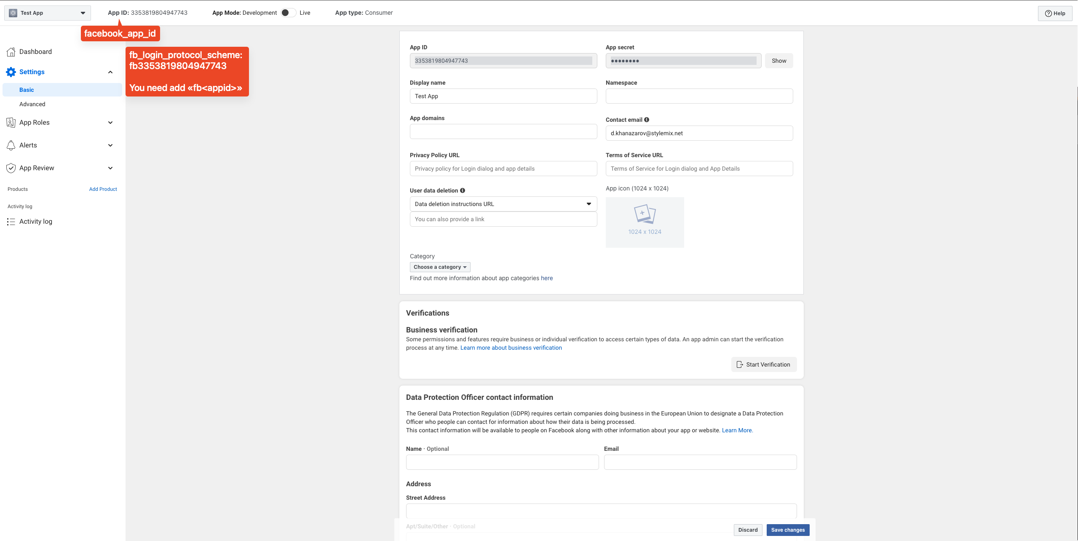1078x541 pixels.
Task: Select the Basic settings menu item
Action: coord(27,90)
